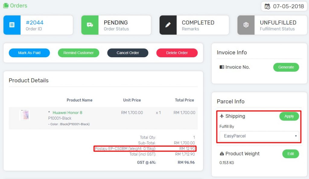Mark the order as paid
Image resolution: width=309 pixels, height=179 pixels.
click(x=29, y=53)
